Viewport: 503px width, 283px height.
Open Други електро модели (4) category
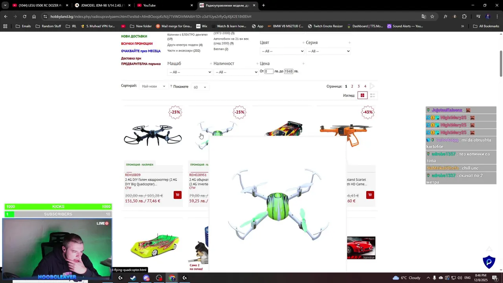185,45
